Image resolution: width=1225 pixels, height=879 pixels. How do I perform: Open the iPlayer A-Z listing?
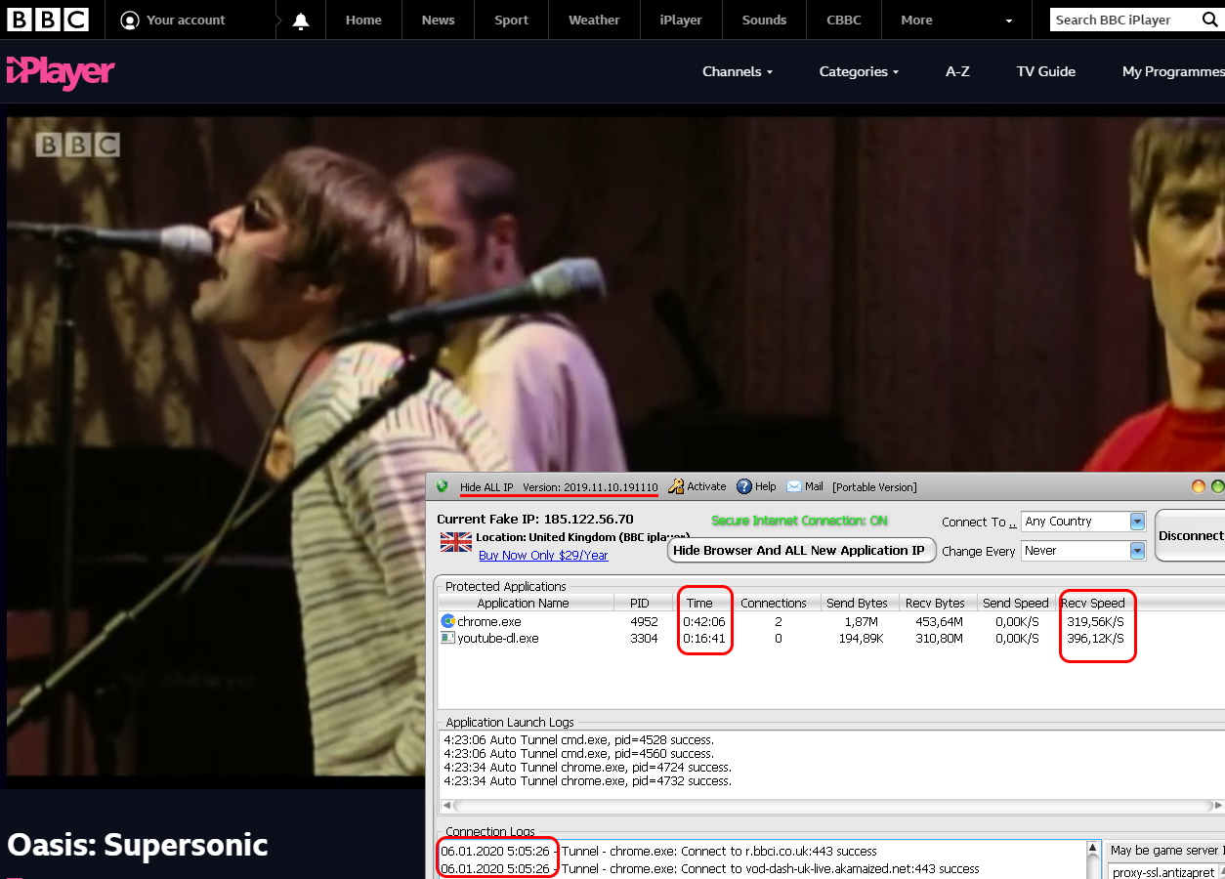957,71
